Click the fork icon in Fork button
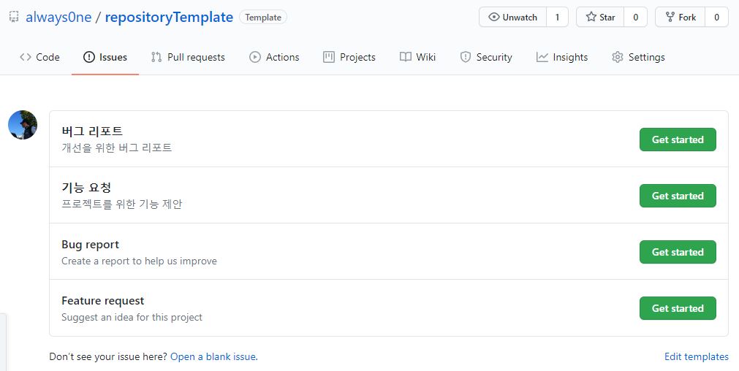Viewport: 739px width, 371px height. [x=670, y=17]
